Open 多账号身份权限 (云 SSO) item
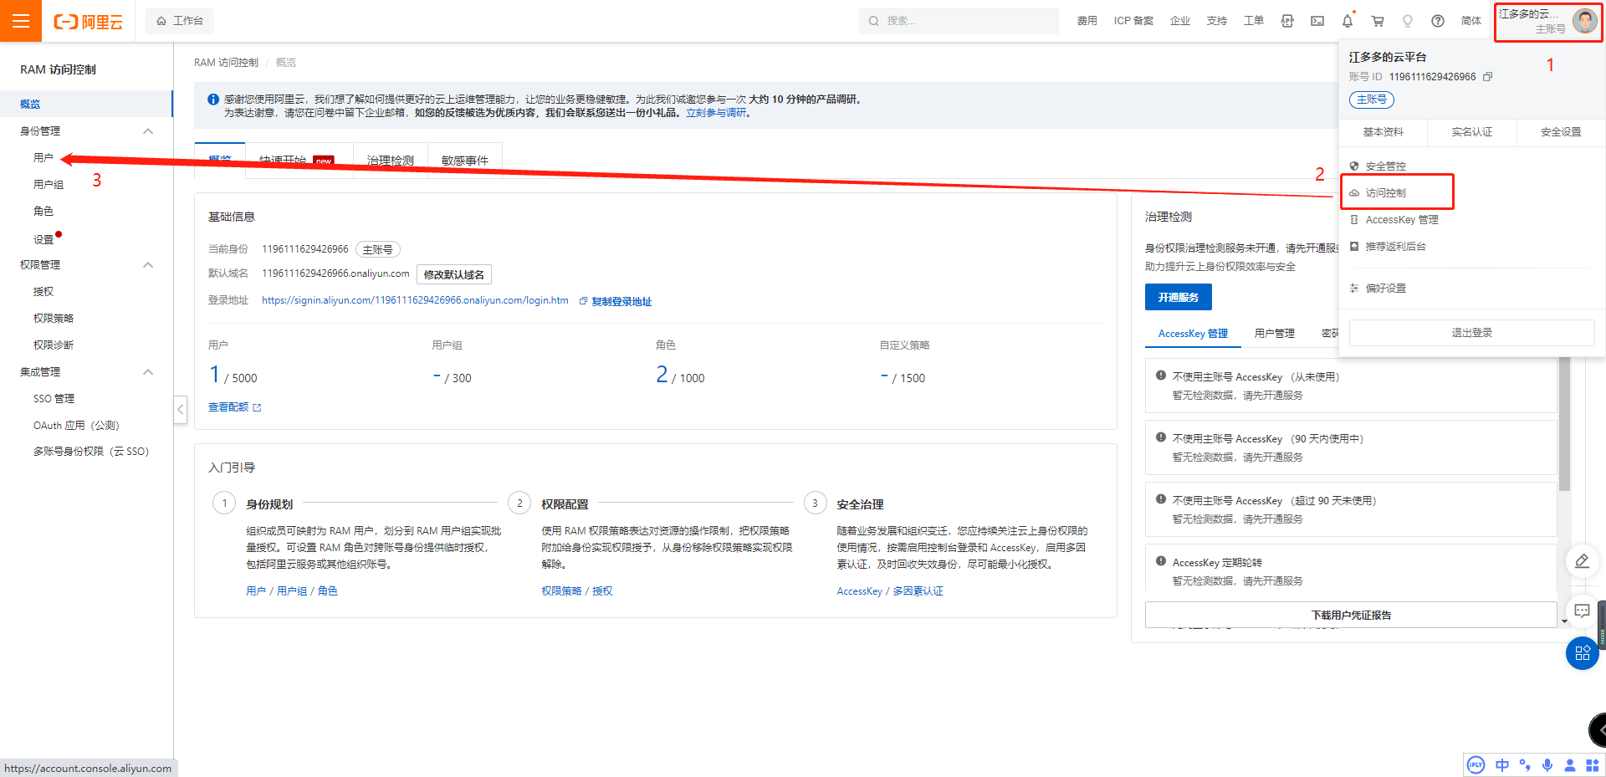 [x=91, y=452]
